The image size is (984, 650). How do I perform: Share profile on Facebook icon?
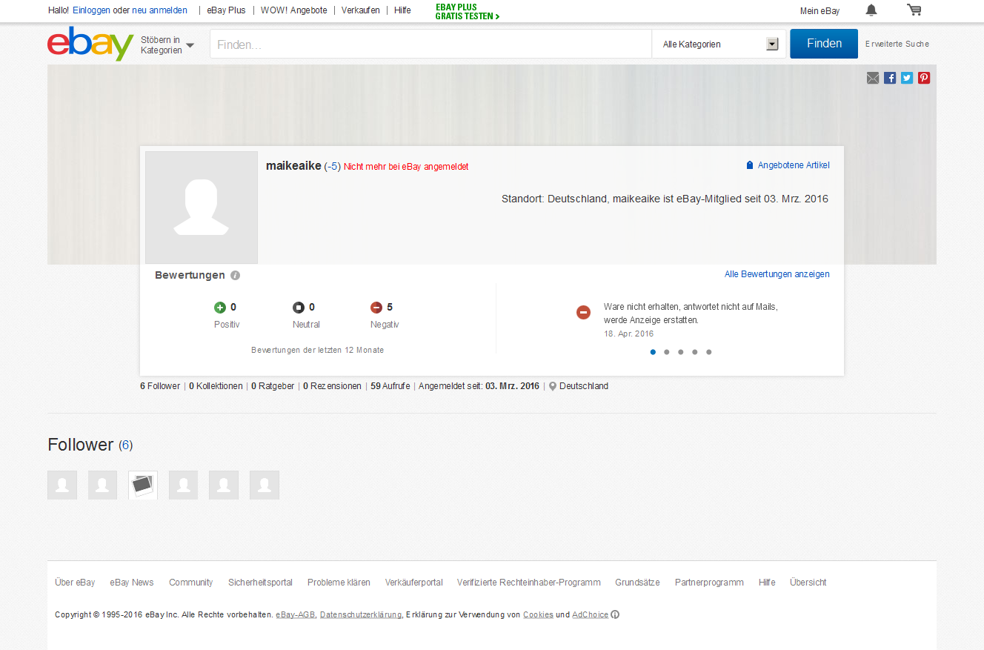pyautogui.click(x=890, y=78)
